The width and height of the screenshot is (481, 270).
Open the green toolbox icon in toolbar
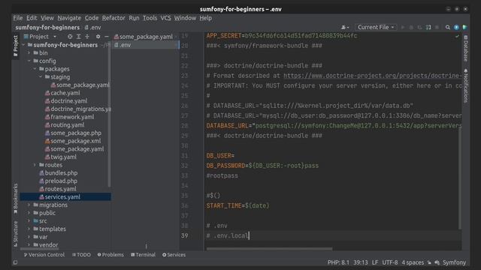(x=464, y=27)
